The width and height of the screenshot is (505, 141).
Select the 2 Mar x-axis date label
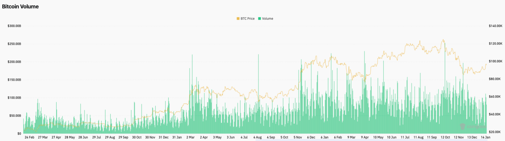(190, 137)
